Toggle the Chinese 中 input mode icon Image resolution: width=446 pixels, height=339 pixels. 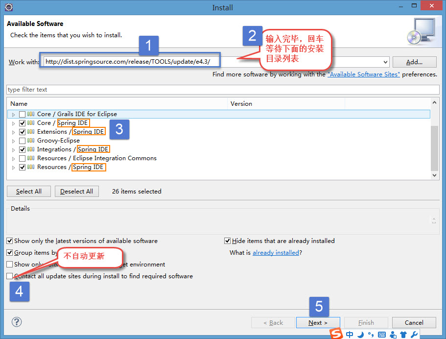(350, 335)
